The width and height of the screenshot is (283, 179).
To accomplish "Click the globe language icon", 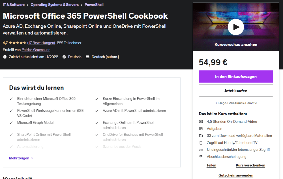I will pos(64,57).
